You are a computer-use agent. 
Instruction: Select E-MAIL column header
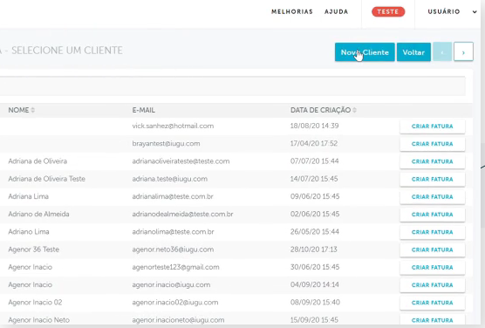(x=144, y=110)
